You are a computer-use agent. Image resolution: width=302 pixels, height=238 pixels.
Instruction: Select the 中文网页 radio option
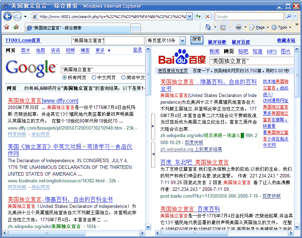click(x=94, y=78)
